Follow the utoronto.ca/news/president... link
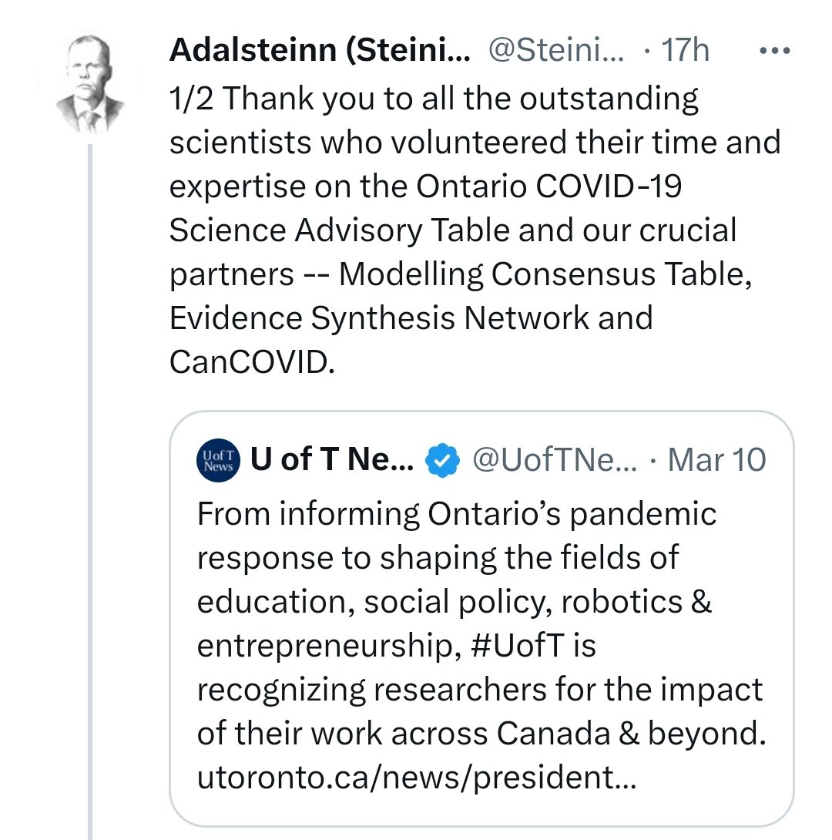This screenshot has width=832, height=840. [417, 777]
